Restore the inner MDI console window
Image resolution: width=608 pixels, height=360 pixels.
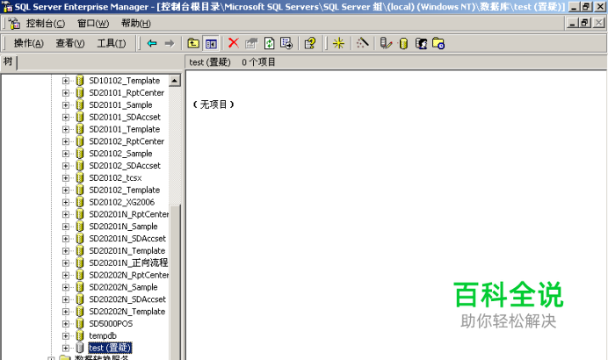(x=585, y=23)
